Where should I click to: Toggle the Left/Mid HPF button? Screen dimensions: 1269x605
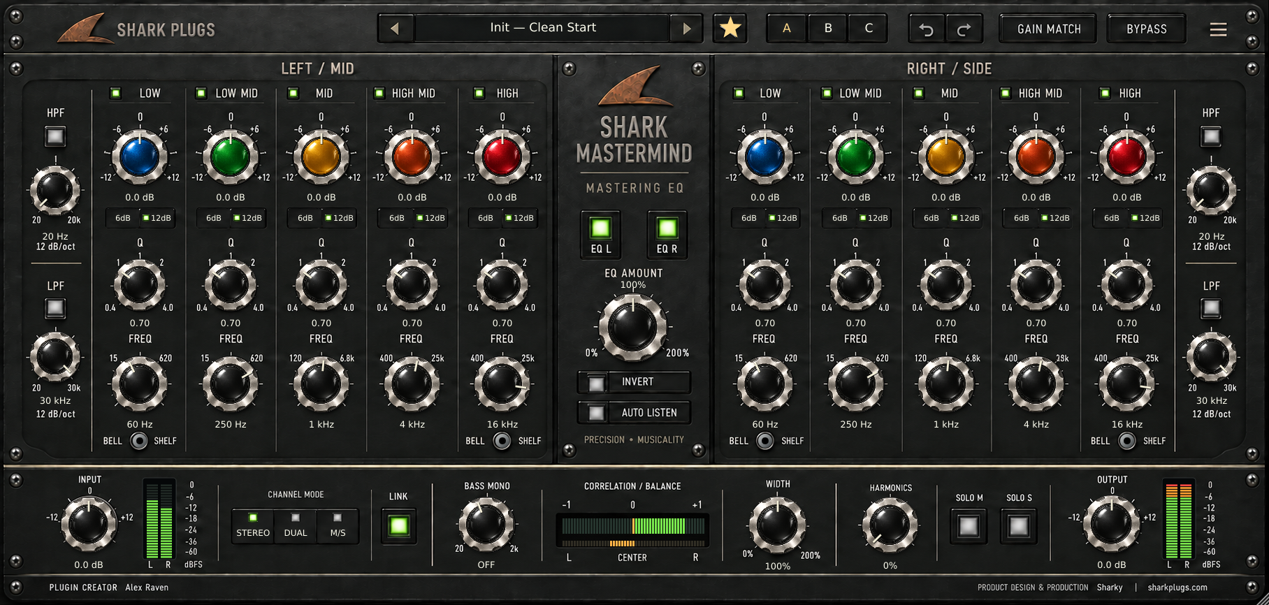tap(55, 136)
